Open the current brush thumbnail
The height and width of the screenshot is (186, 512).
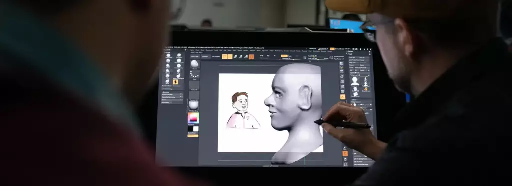pyautogui.click(x=195, y=64)
